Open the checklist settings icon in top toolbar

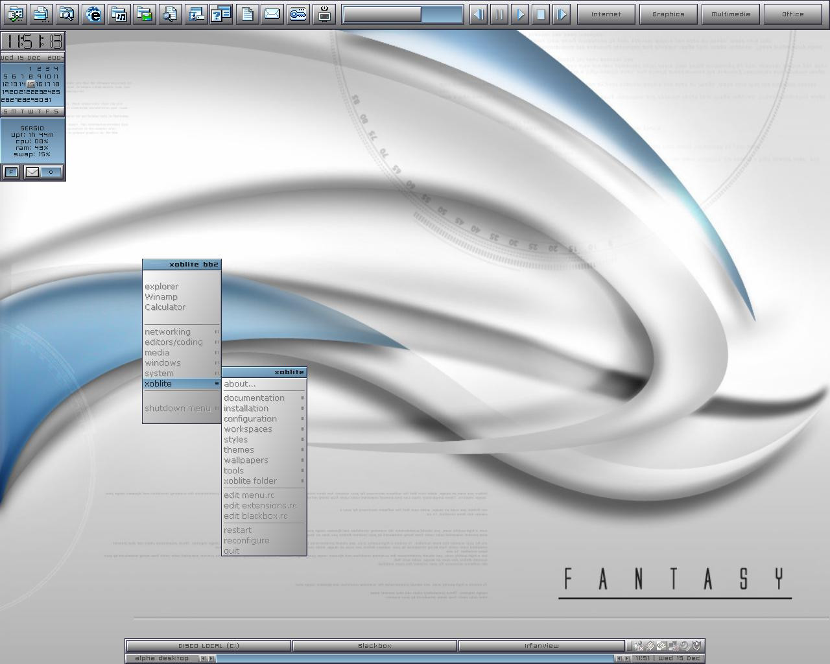[15, 14]
